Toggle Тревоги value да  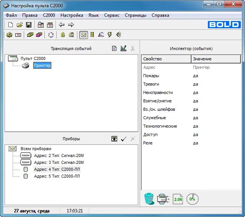click(196, 84)
